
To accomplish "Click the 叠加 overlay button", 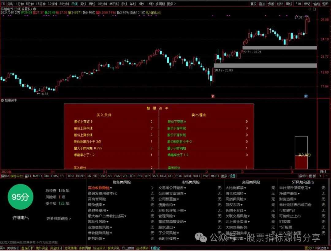I will point(262,4).
